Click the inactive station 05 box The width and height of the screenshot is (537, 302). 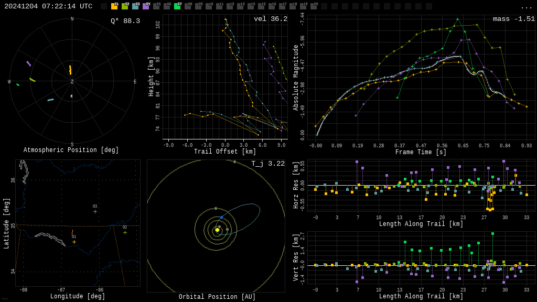coord(156,6)
